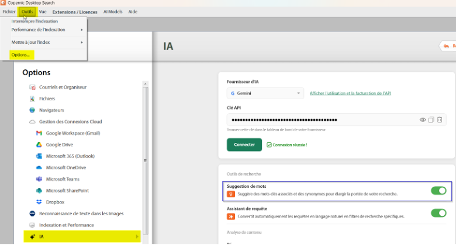Open API usage and billing link

click(350, 93)
